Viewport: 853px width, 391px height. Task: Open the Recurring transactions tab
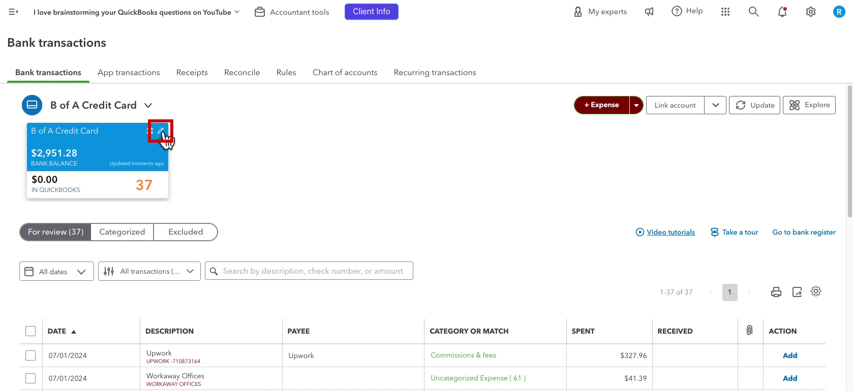[435, 73]
